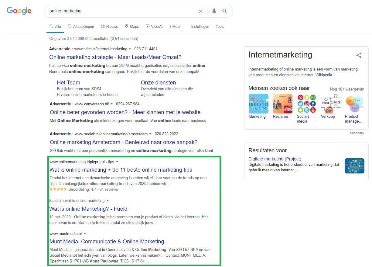
Task: Open the Afbeeldingen search with its camera icon
Action: [x=70, y=26]
